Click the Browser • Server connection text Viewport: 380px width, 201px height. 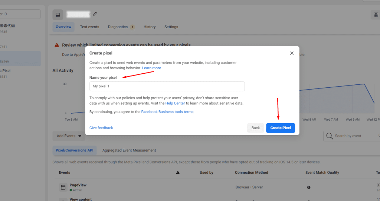coord(249,187)
